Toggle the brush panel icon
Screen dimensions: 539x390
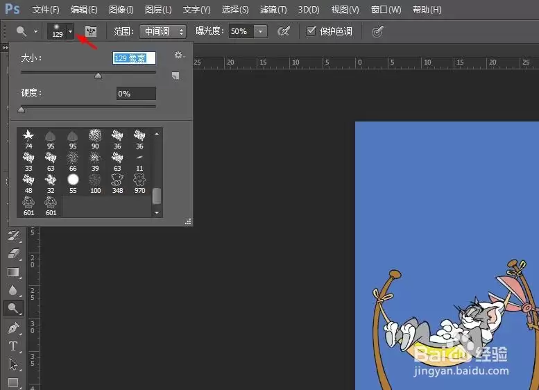tap(91, 32)
